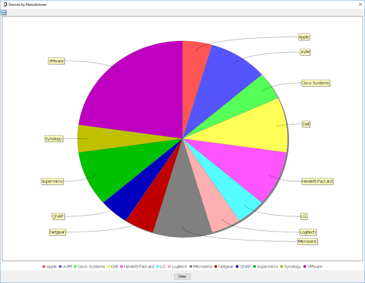Select the QNAP chart label
The width and height of the screenshot is (365, 283).
click(58, 216)
